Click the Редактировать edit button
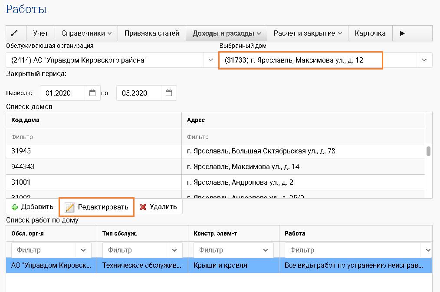Image resolution: width=440 pixels, height=292 pixels. coord(97,207)
